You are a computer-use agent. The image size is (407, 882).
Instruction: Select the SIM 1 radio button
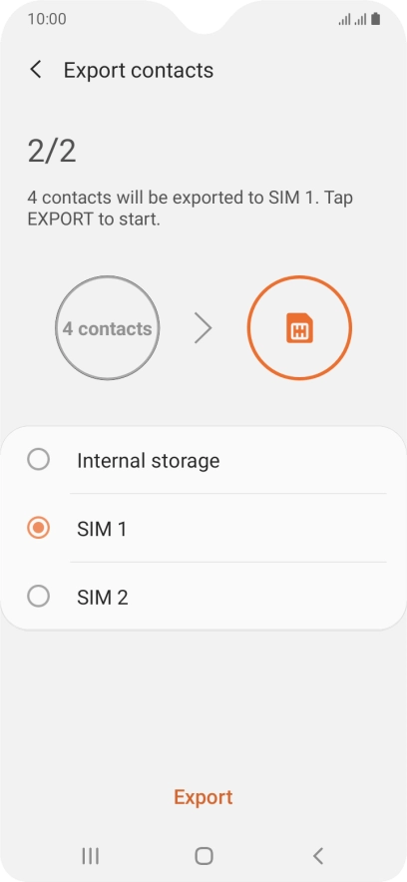(x=38, y=528)
